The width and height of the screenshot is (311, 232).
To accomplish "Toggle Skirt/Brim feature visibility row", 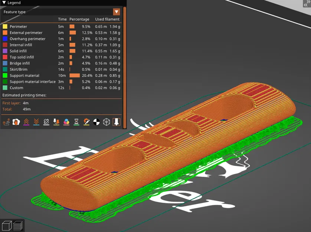I will [61, 69].
